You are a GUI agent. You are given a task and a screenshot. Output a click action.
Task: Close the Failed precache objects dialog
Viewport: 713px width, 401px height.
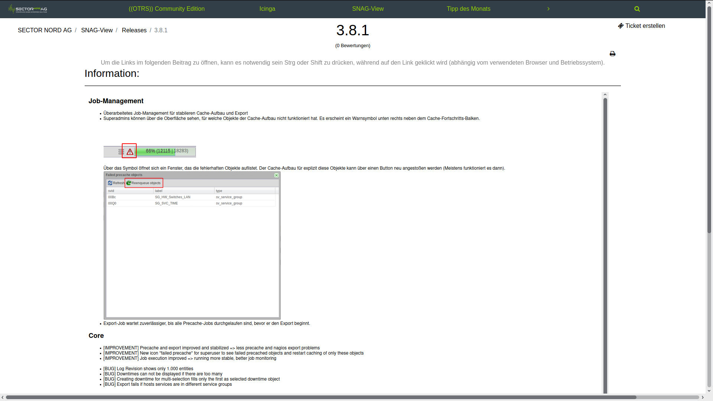tap(276, 175)
